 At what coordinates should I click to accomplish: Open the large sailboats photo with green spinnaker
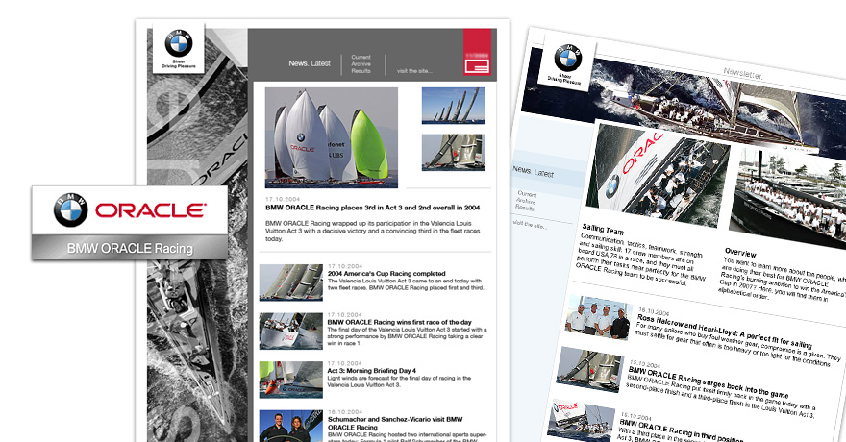(332, 138)
